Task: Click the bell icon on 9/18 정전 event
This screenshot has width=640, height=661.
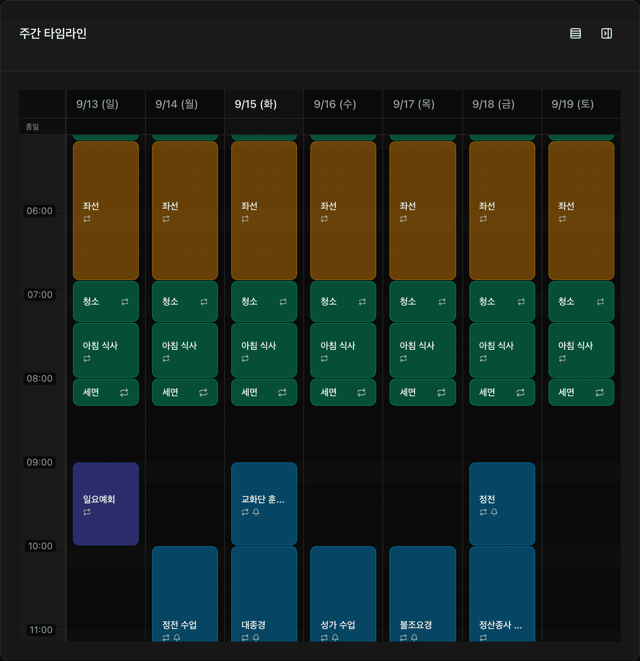Action: click(x=494, y=512)
